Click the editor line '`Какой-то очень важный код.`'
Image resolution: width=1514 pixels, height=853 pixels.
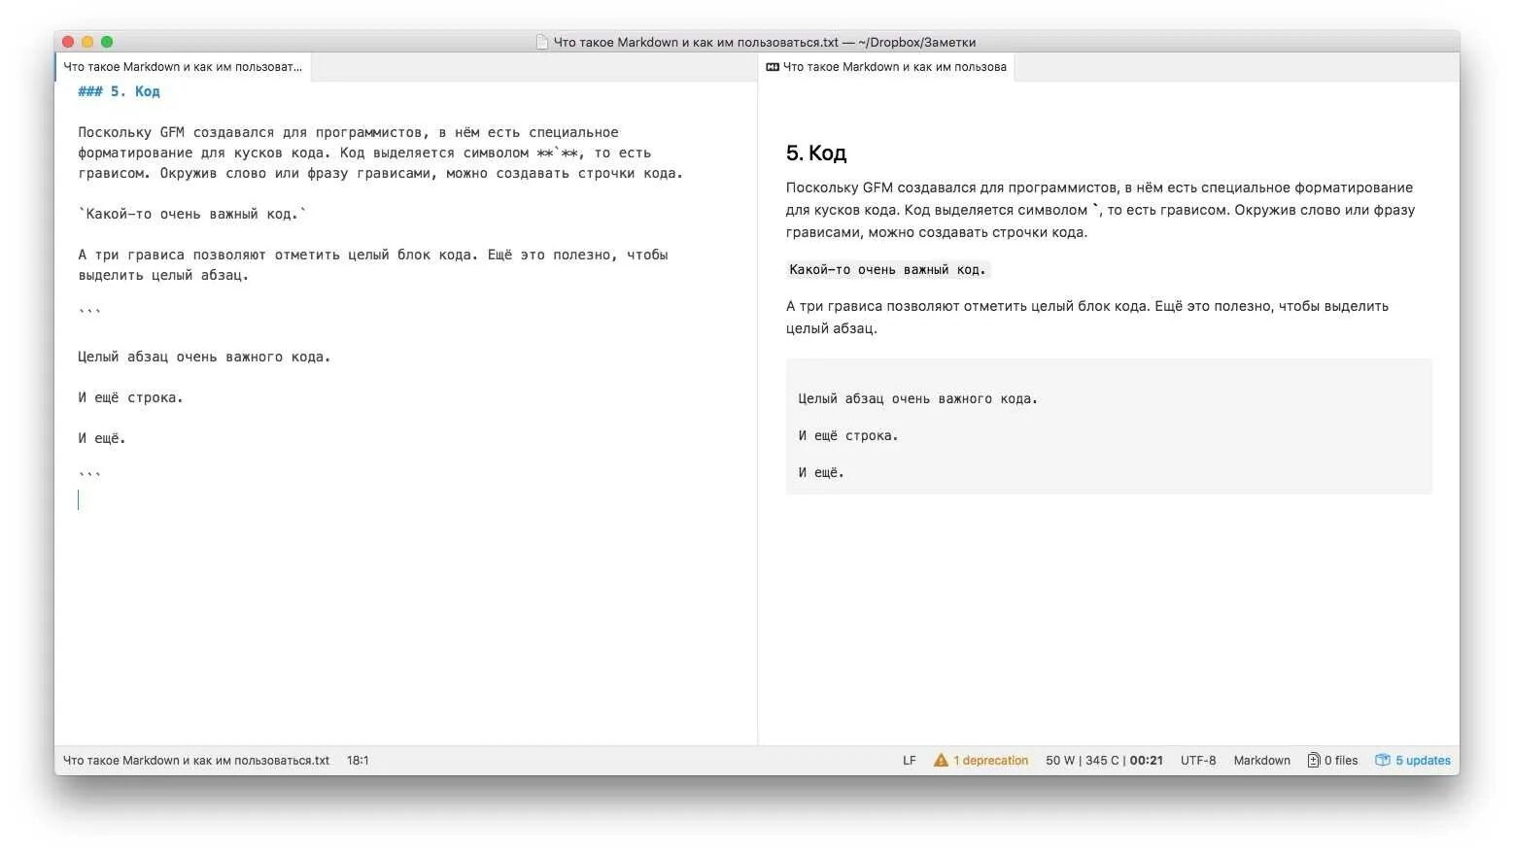click(192, 214)
